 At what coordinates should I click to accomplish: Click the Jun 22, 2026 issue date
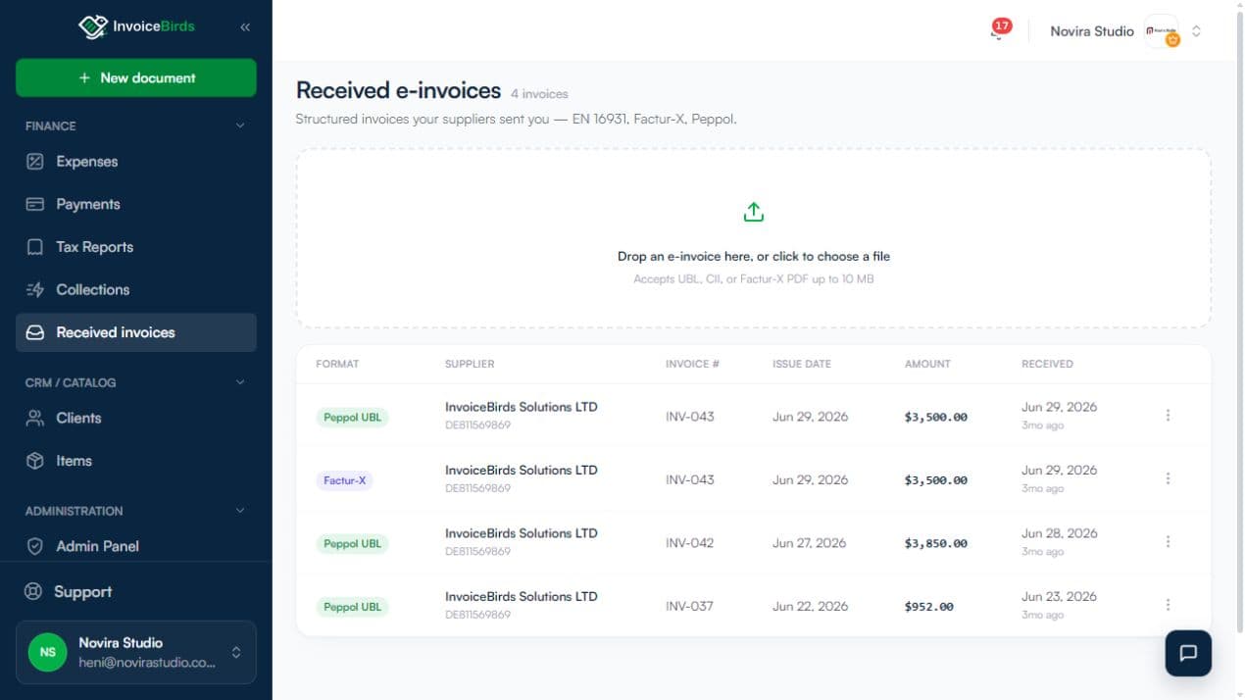(810, 606)
